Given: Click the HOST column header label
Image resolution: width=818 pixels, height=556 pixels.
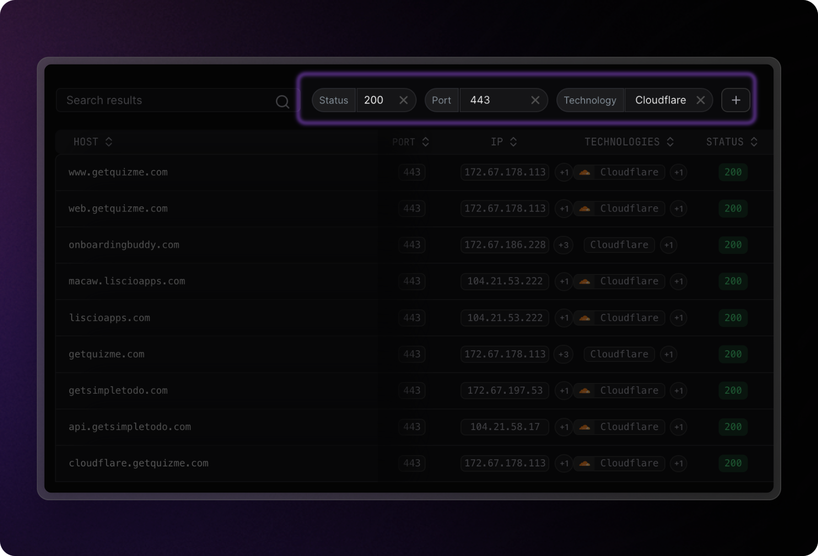Looking at the screenshot, I should point(85,142).
